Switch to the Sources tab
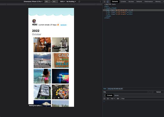The height and width of the screenshot is (117, 164). pyautogui.click(x=131, y=2)
